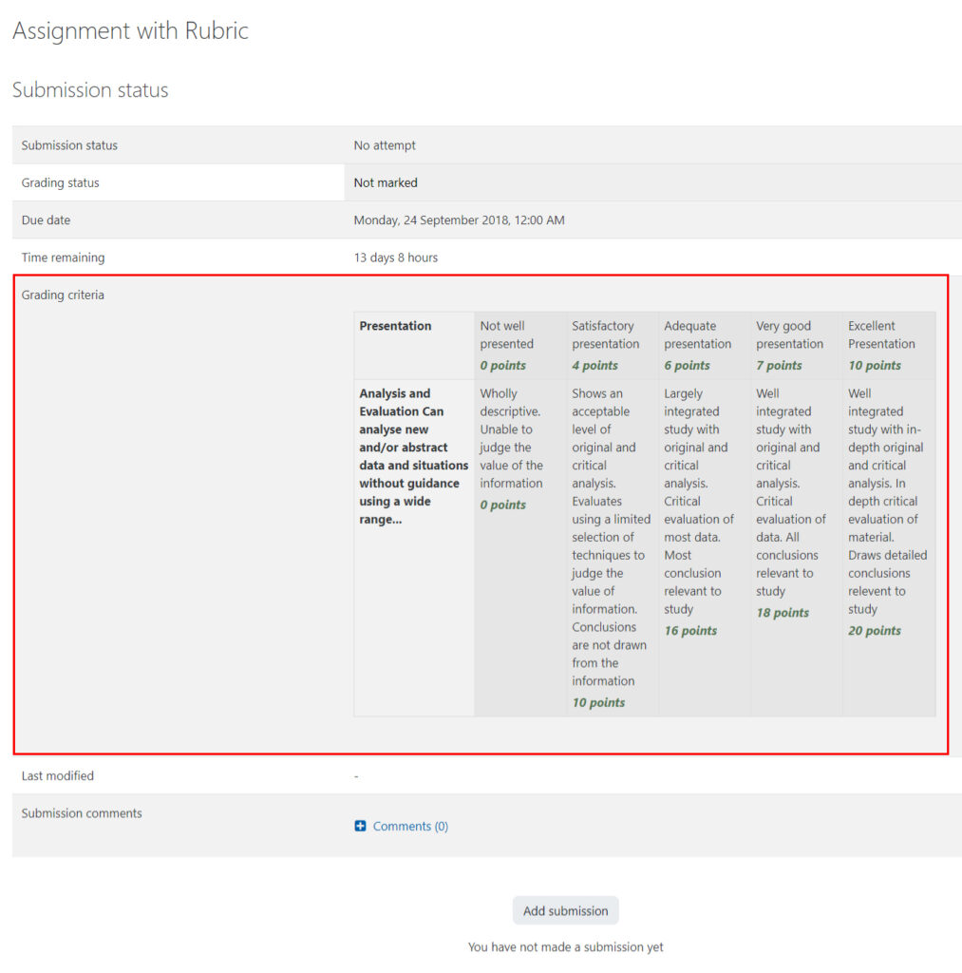Viewport: 962px width, 973px height.
Task: Click the 'Assignment with Rubric' page title
Action: click(130, 30)
